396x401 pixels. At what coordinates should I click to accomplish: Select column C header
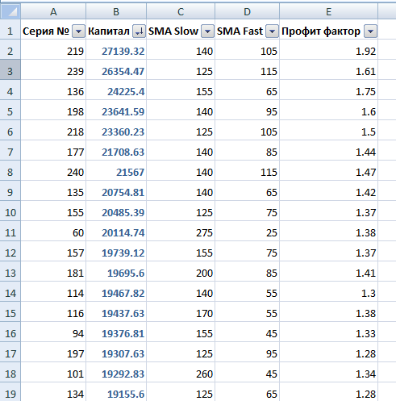181,11
